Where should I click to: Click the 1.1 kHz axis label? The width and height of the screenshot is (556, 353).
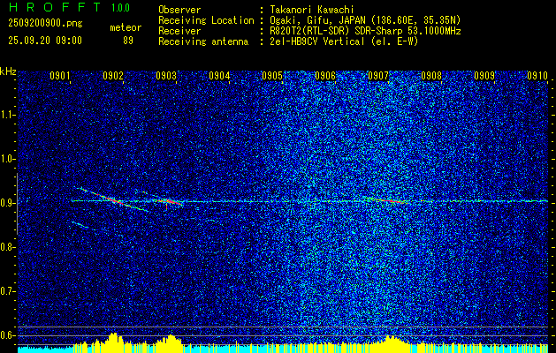point(7,115)
